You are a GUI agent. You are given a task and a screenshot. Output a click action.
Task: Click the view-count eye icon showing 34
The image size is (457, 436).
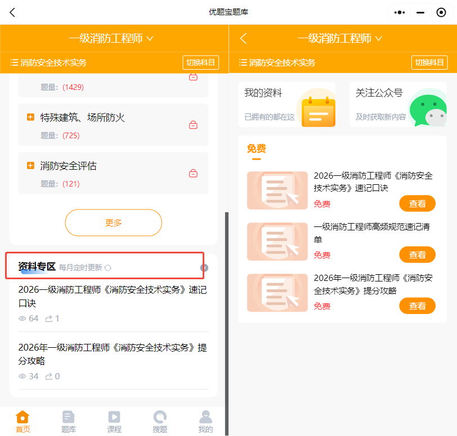pyautogui.click(x=22, y=376)
